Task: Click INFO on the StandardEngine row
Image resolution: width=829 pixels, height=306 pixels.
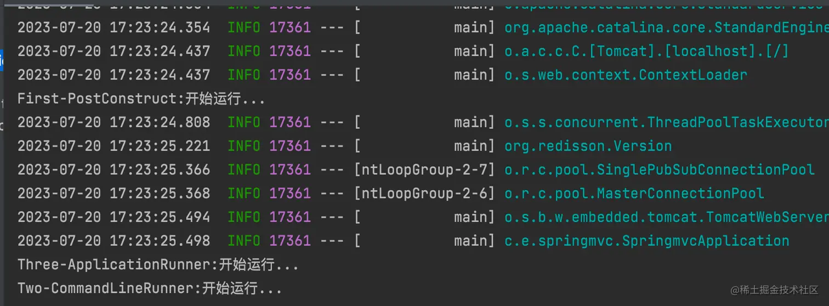Action: click(x=244, y=27)
